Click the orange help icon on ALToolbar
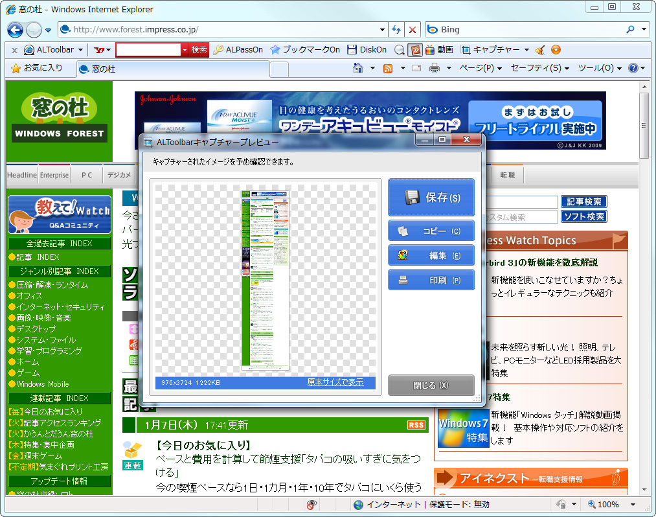Image resolution: width=656 pixels, height=517 pixels. click(555, 49)
